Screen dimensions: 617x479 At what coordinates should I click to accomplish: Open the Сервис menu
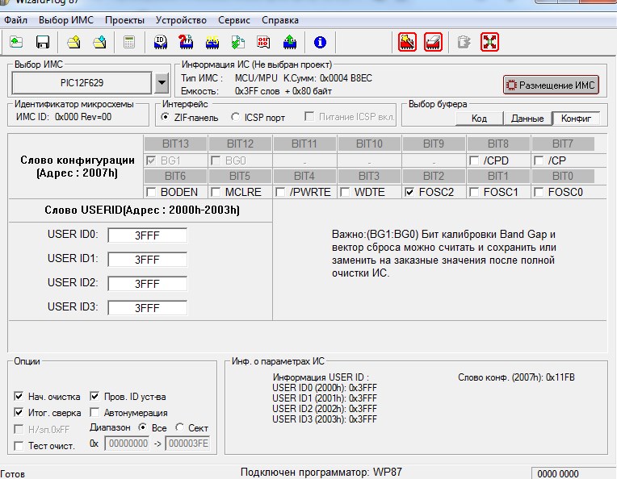coord(234,20)
